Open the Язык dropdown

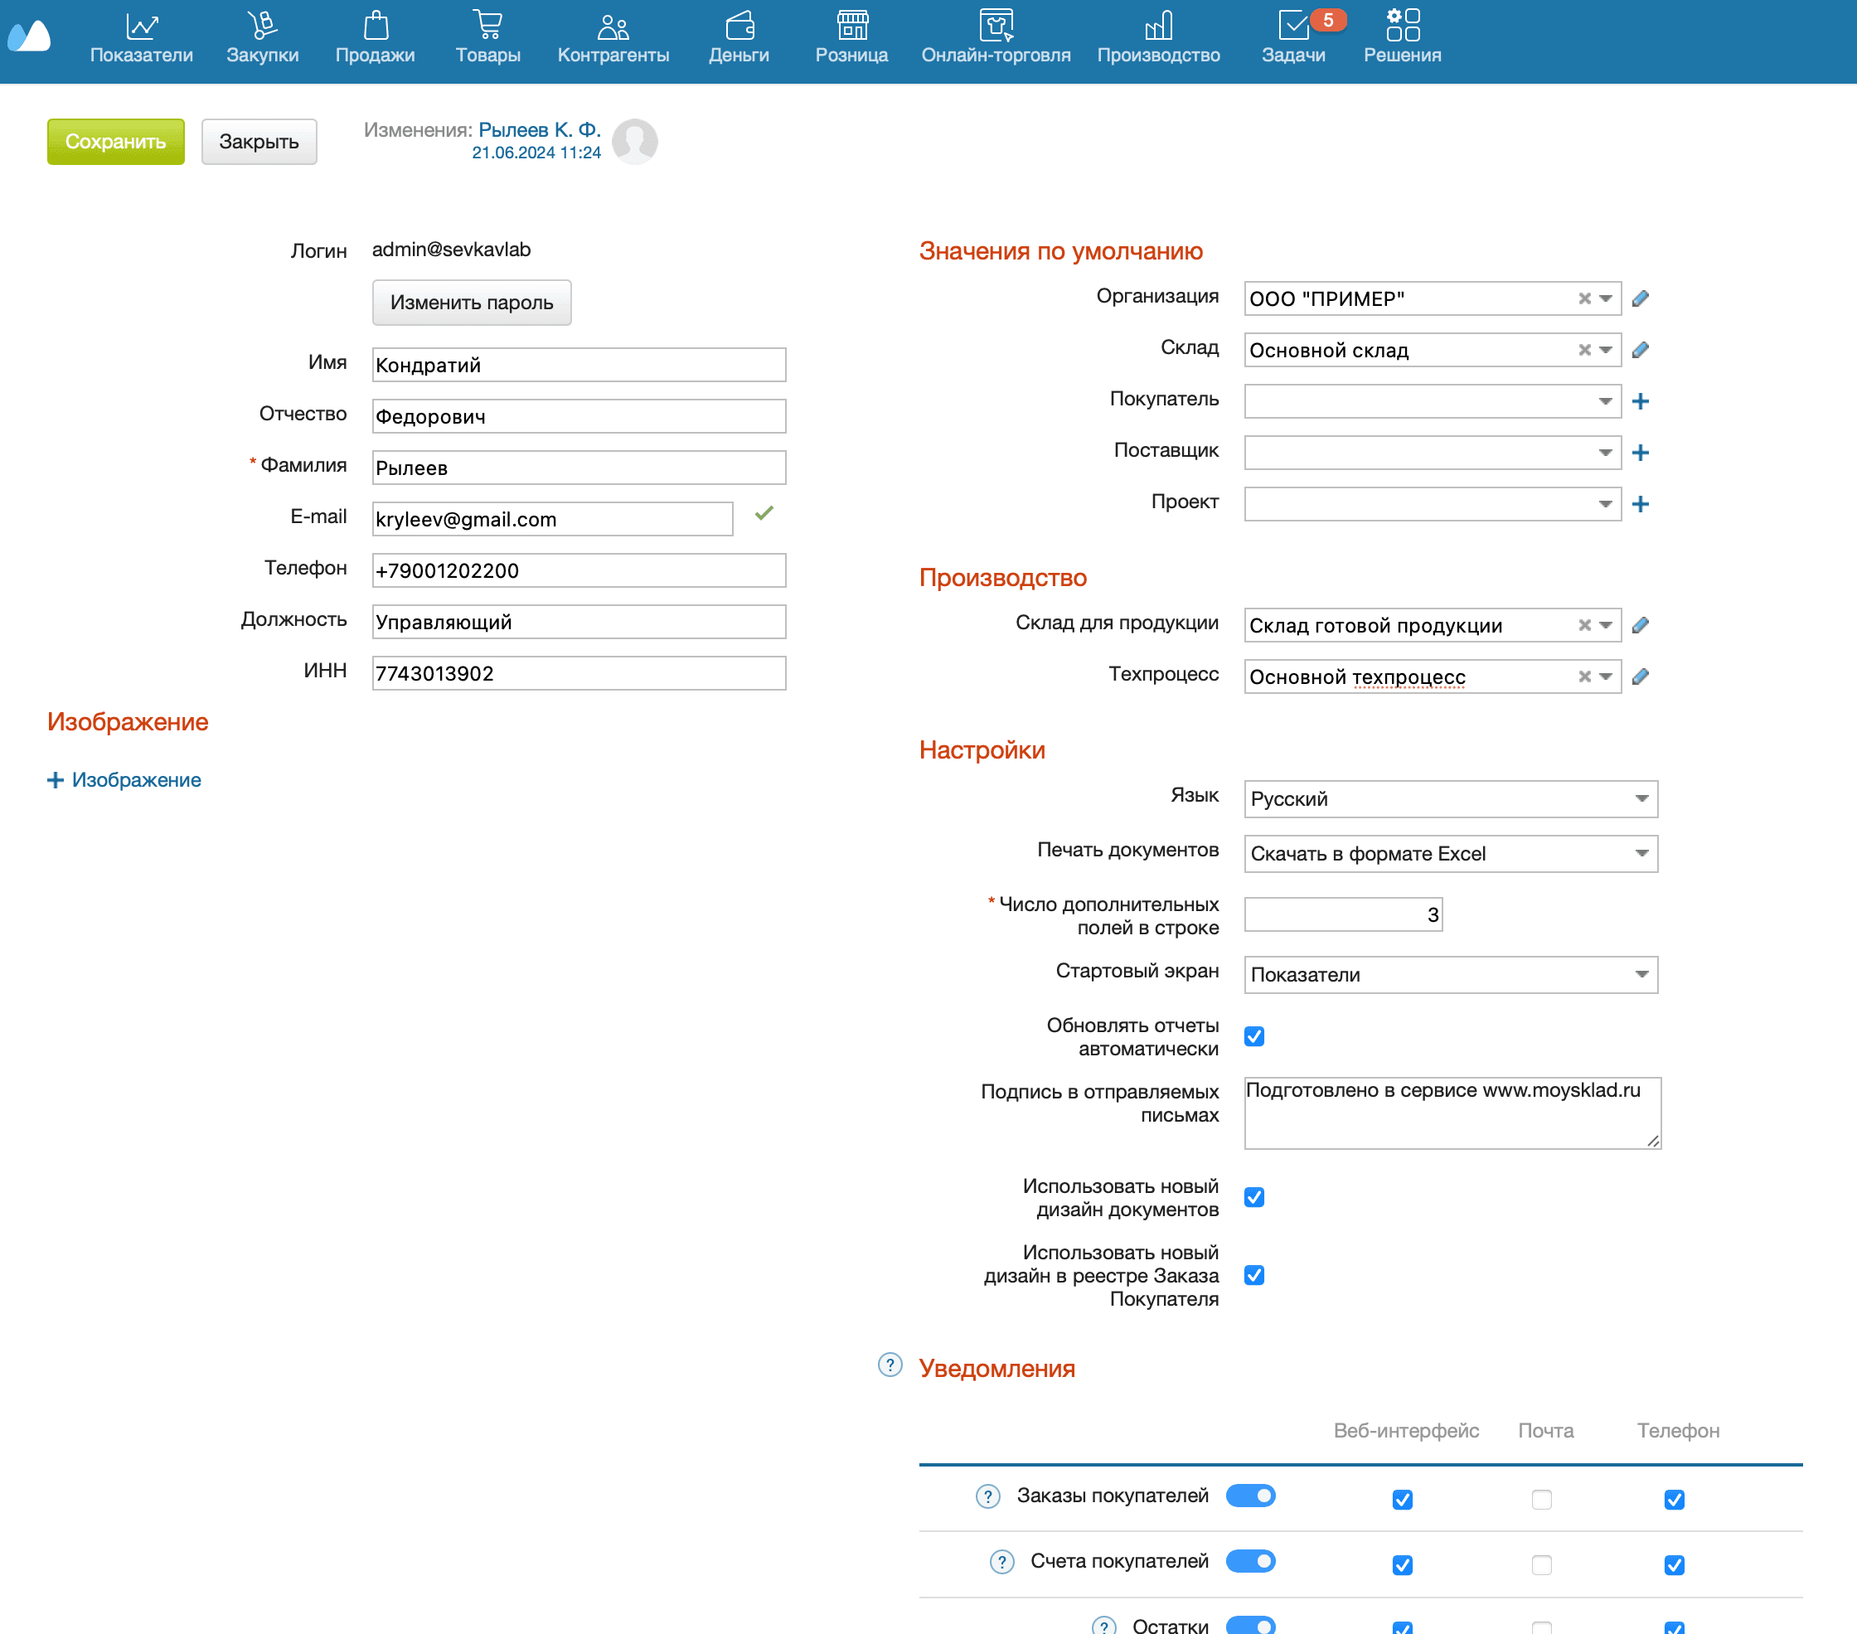click(x=1450, y=799)
